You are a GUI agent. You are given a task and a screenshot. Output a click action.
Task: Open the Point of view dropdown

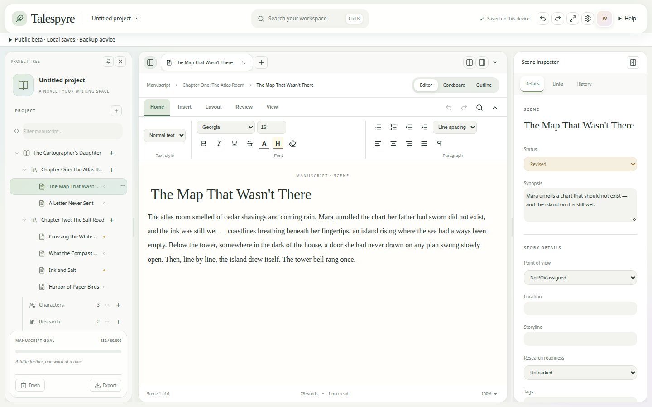580,278
